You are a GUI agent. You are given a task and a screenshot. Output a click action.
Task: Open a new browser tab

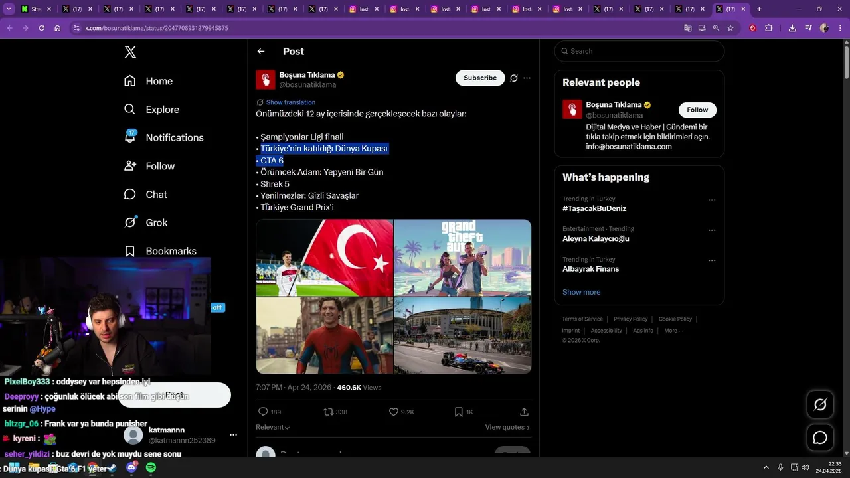pos(759,9)
